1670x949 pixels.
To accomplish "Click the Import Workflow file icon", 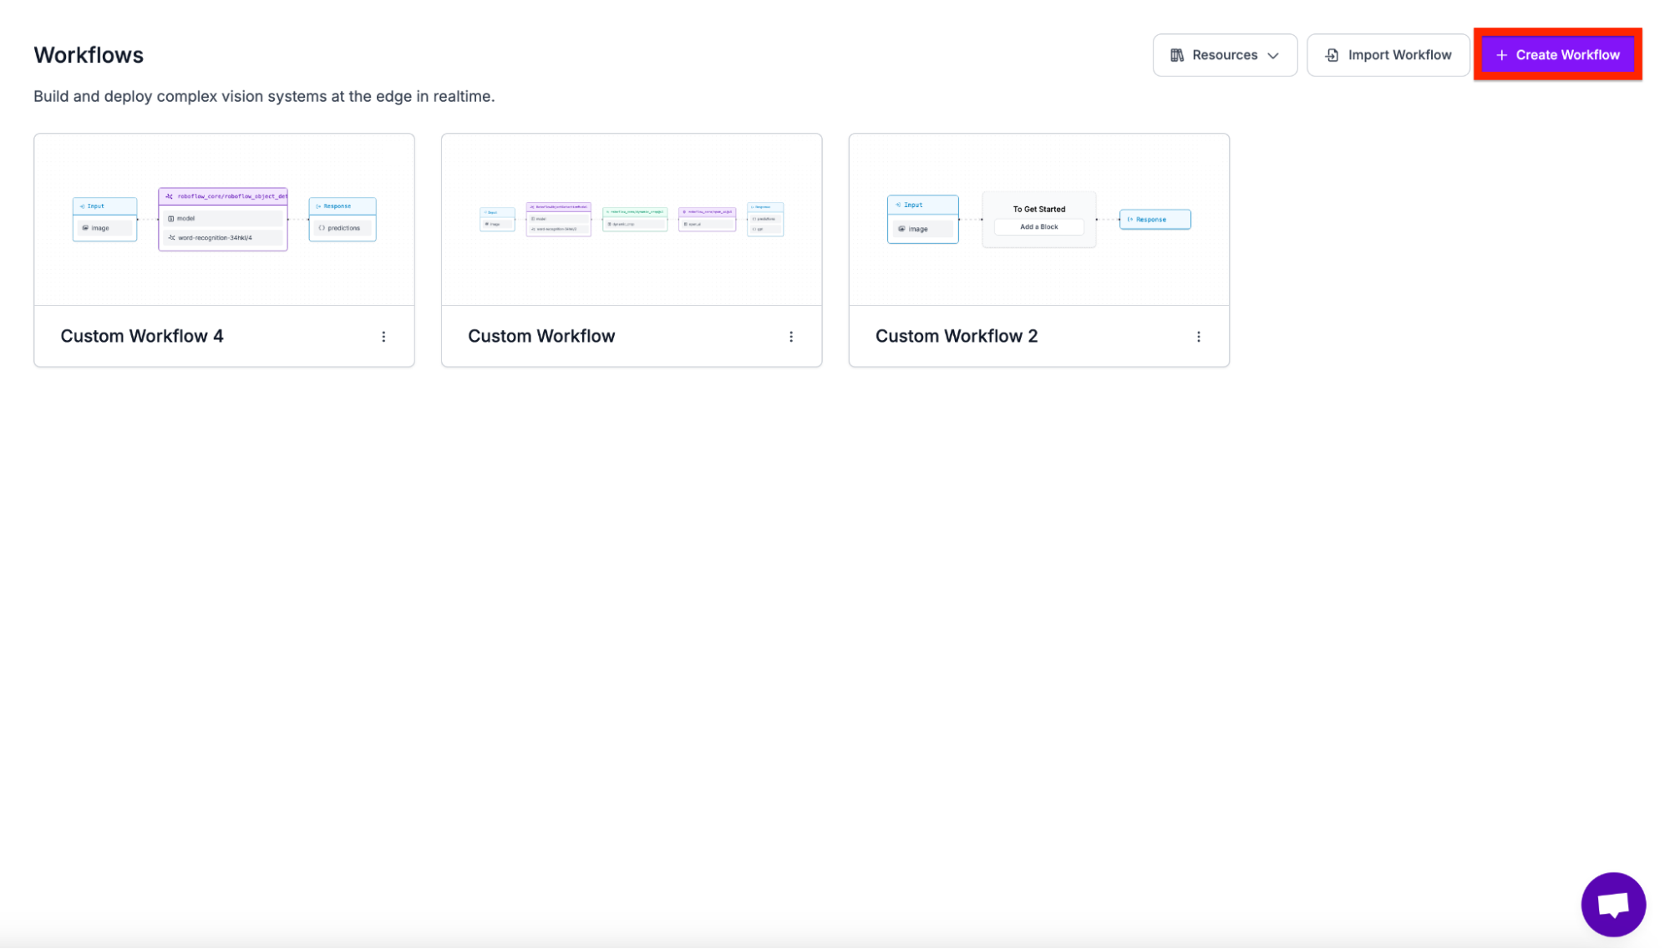I will click(x=1332, y=55).
